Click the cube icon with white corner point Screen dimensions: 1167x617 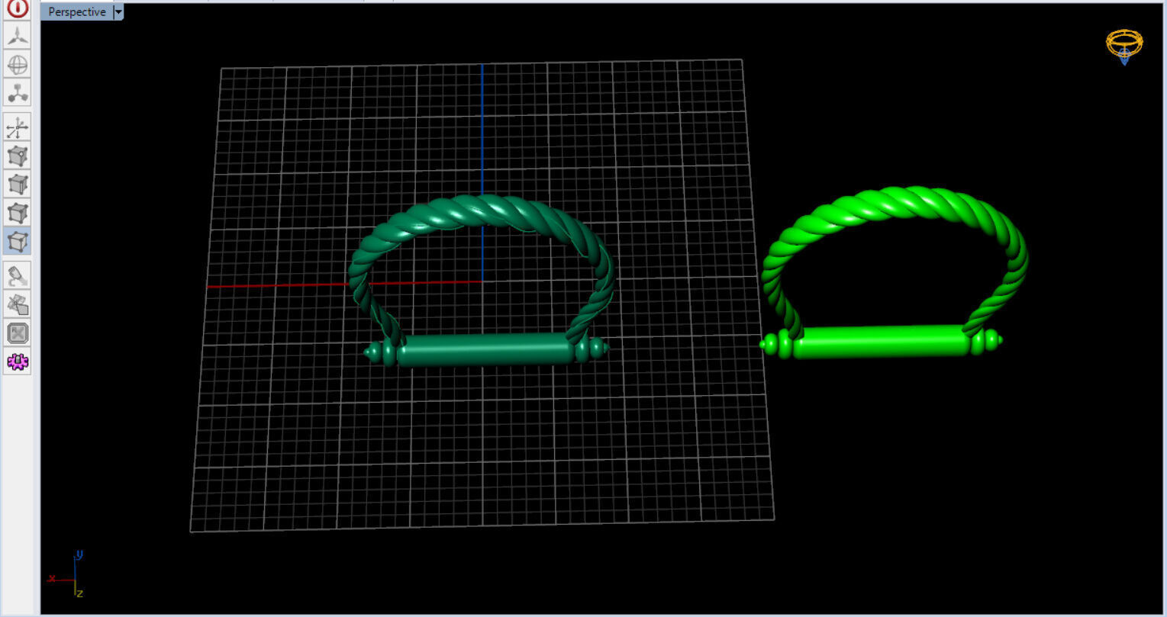coord(18,156)
